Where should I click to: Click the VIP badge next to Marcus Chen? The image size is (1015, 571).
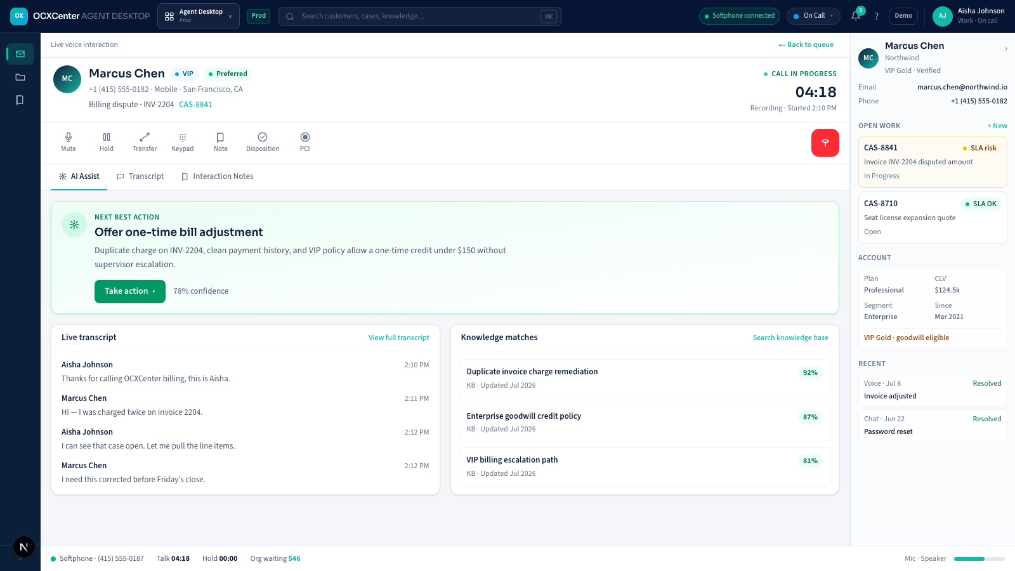[x=184, y=74]
